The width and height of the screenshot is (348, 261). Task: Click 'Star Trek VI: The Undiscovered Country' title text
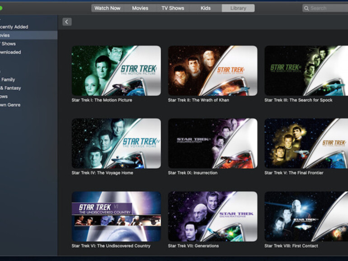(111, 246)
